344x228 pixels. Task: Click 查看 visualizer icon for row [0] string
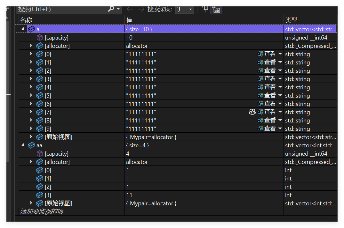coord(260,54)
